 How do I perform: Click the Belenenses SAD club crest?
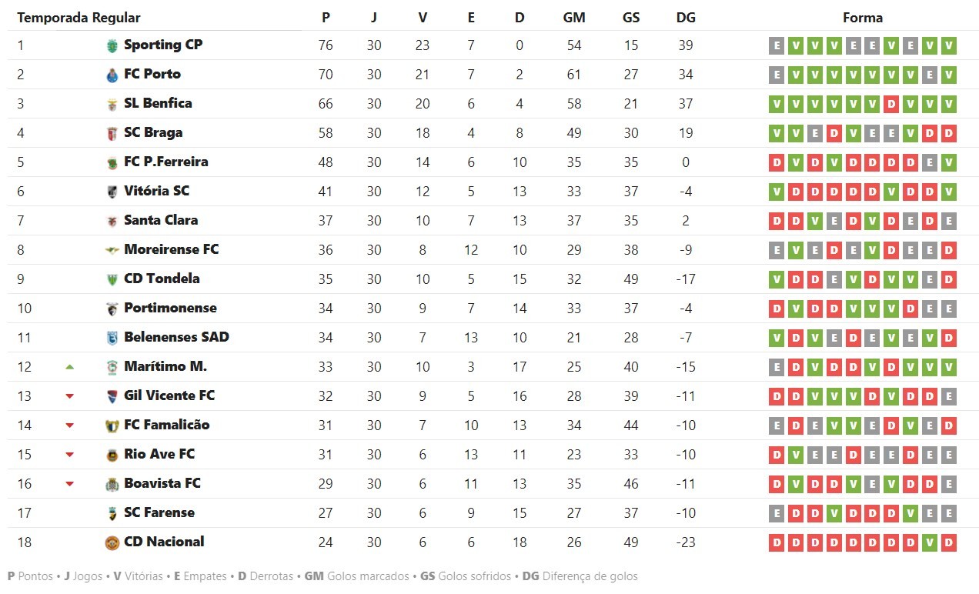coord(112,338)
